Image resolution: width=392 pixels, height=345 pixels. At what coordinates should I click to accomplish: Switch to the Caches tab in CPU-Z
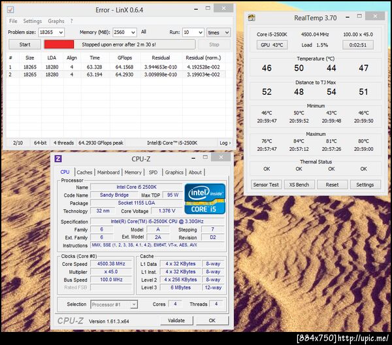pos(84,172)
